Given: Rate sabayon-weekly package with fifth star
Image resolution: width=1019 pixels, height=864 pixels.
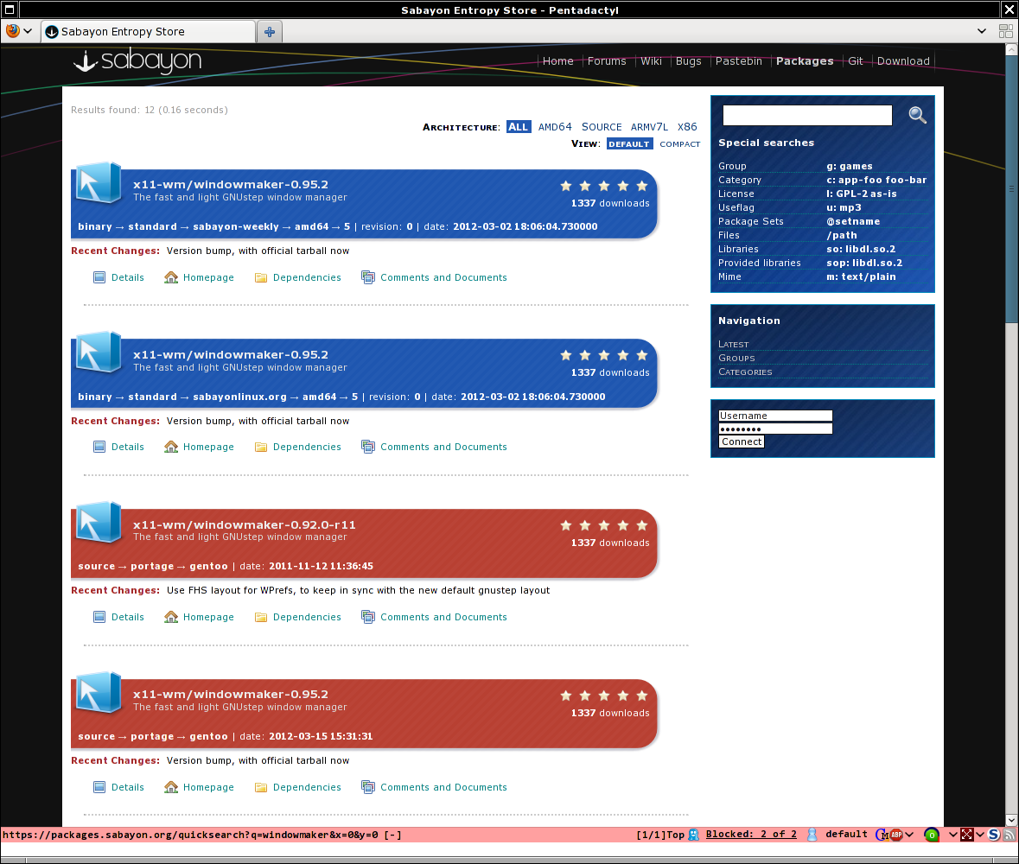Looking at the screenshot, I should (x=641, y=186).
